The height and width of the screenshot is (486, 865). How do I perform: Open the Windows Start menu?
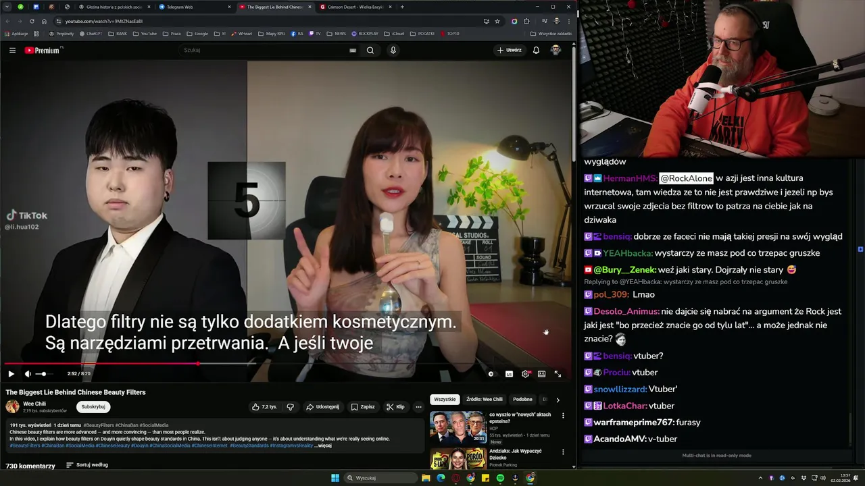[335, 478]
